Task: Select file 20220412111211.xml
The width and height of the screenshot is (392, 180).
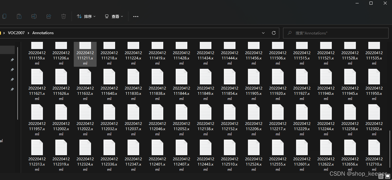Action: pos(85,54)
